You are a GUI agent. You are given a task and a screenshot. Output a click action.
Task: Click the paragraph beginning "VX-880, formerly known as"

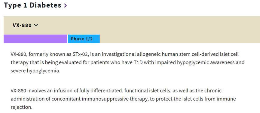click(x=127, y=62)
